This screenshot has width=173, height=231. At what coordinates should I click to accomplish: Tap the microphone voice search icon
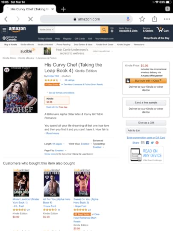128,19
